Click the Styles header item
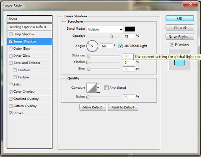This screenshot has height=157, width=201. coord(29,19)
